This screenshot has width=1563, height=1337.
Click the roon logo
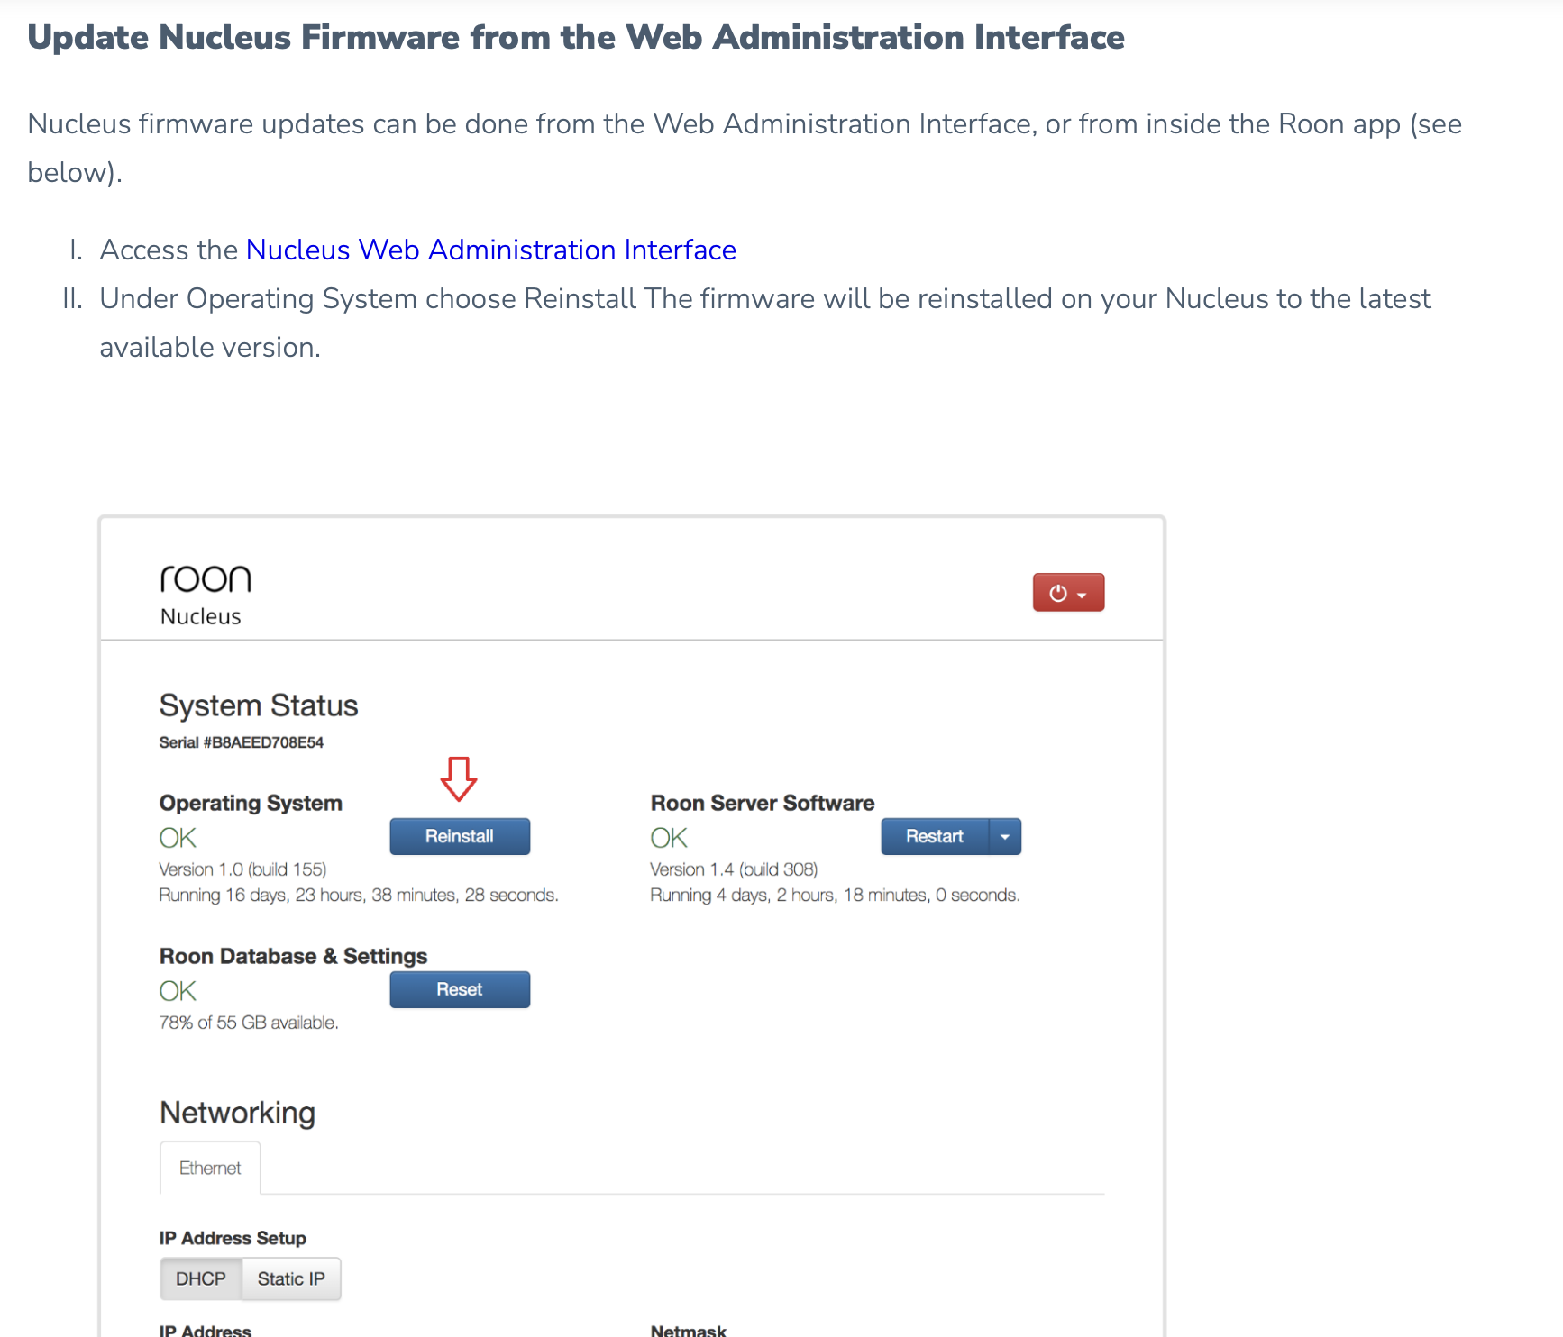206,578
